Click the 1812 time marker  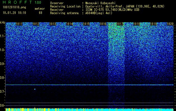click(x=36, y=24)
